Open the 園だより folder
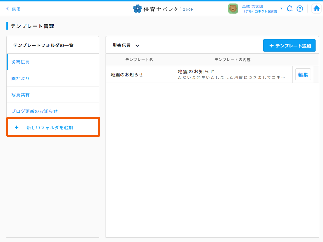 pos(21,78)
